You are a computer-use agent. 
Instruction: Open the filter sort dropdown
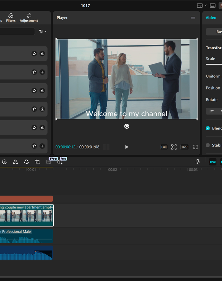coord(42,32)
